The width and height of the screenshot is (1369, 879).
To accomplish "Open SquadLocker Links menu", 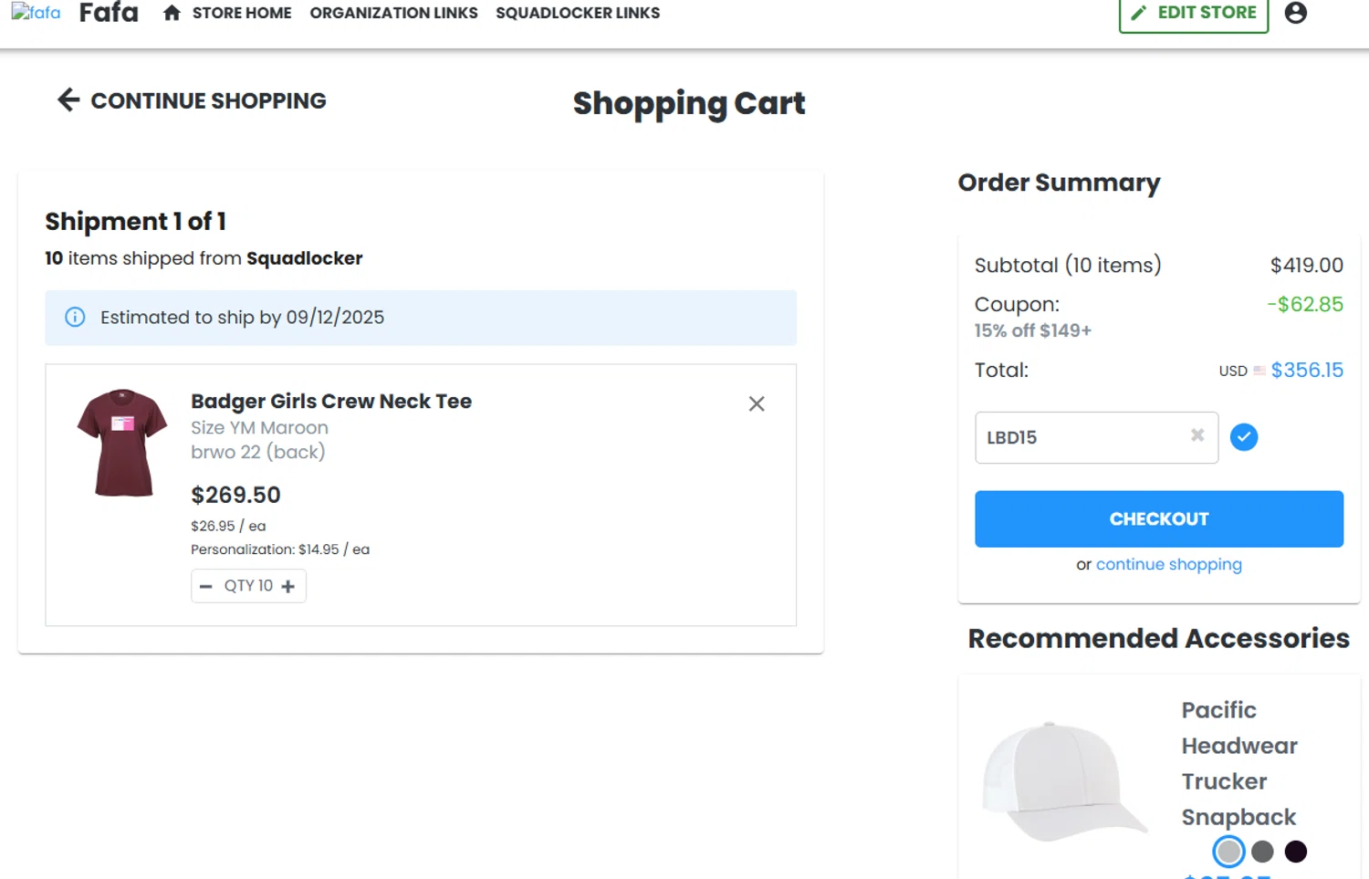I will tap(578, 13).
